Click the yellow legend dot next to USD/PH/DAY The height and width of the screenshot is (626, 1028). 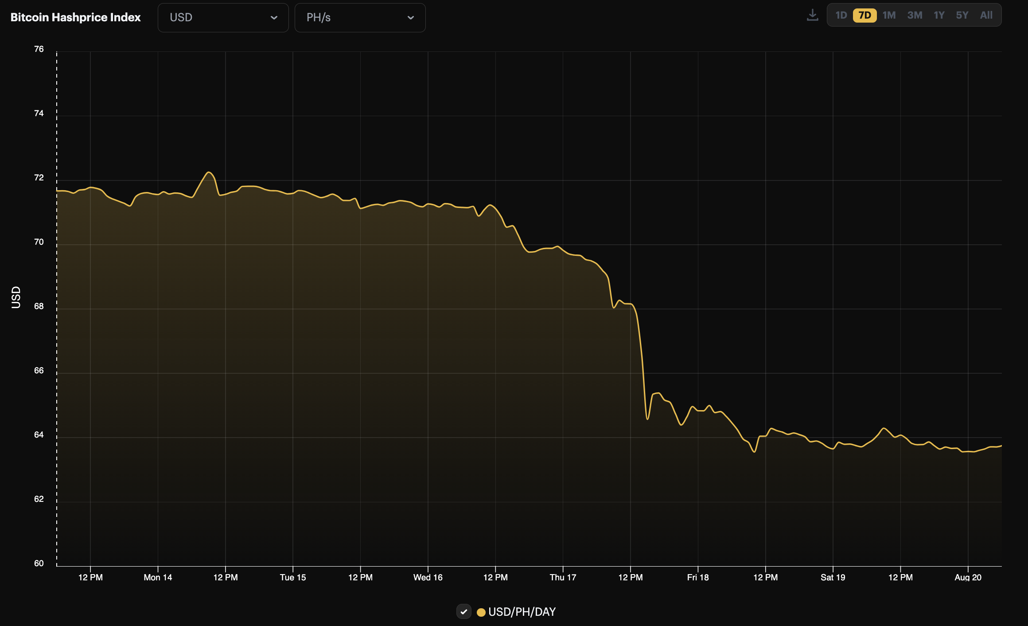(481, 612)
